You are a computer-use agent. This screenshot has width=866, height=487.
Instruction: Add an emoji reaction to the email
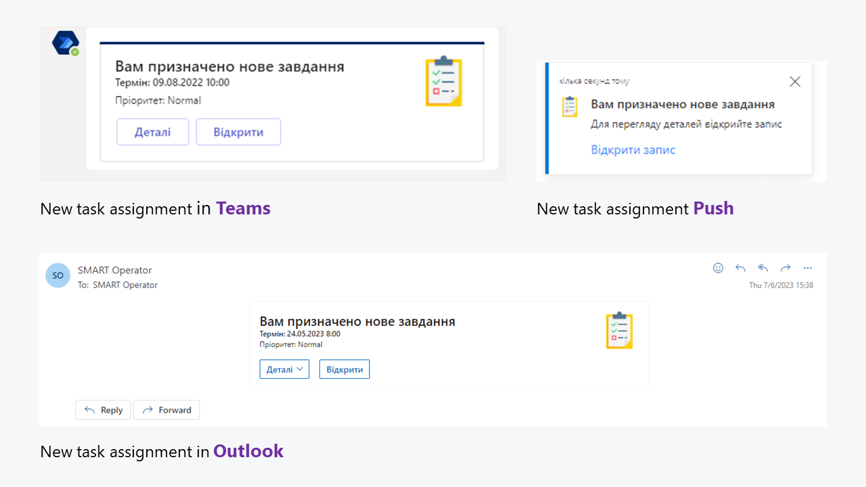pos(719,268)
